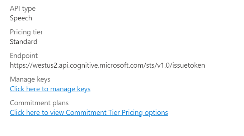
Task: Select the endpoint URL text
Action: pos(107,65)
